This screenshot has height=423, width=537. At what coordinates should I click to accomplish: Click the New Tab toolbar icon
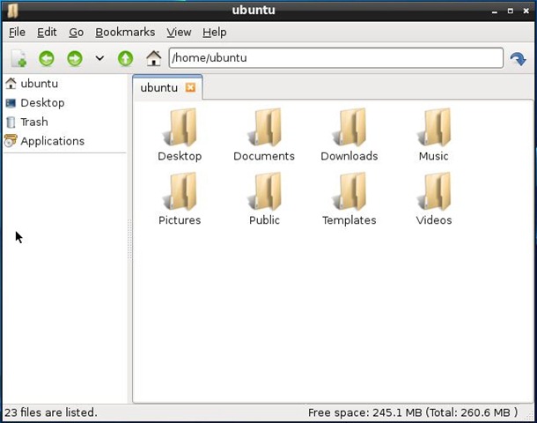pyautogui.click(x=18, y=58)
